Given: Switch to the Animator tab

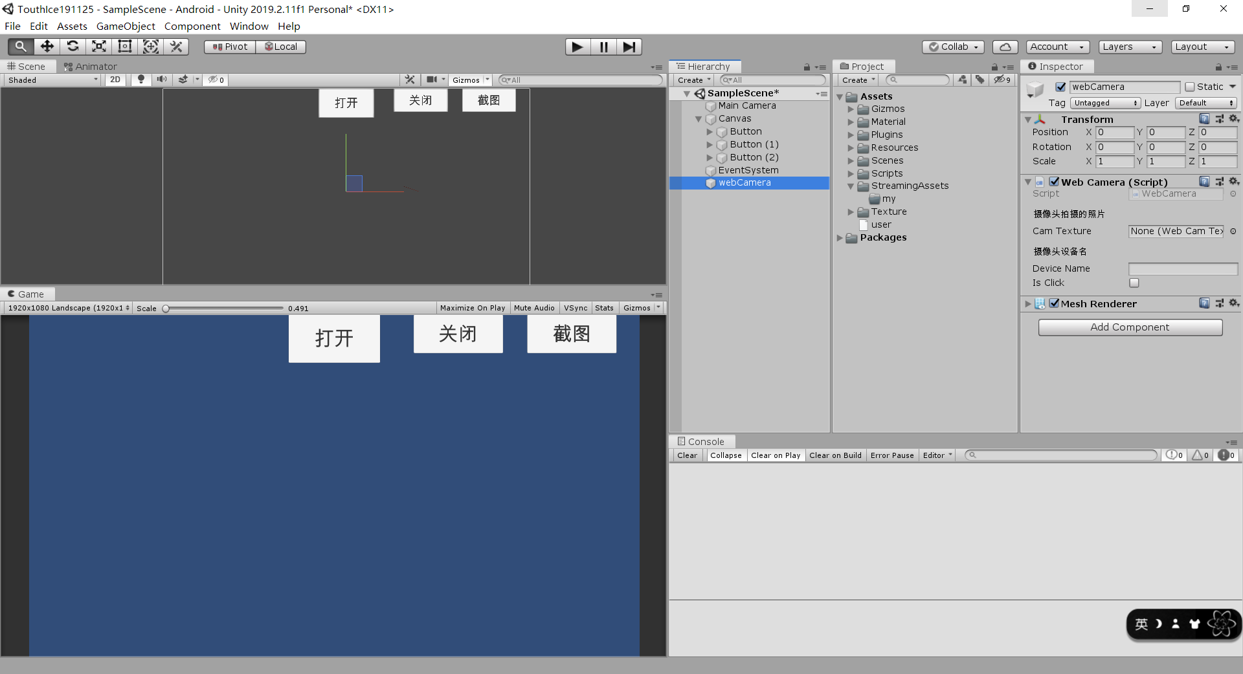Looking at the screenshot, I should point(90,67).
